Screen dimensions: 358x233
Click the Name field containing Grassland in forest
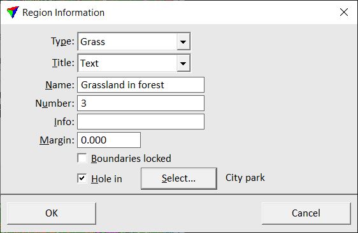(x=141, y=85)
